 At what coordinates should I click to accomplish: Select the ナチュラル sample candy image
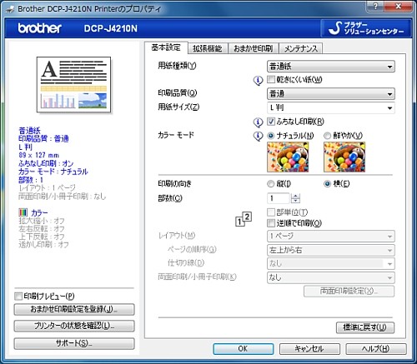[288, 157]
